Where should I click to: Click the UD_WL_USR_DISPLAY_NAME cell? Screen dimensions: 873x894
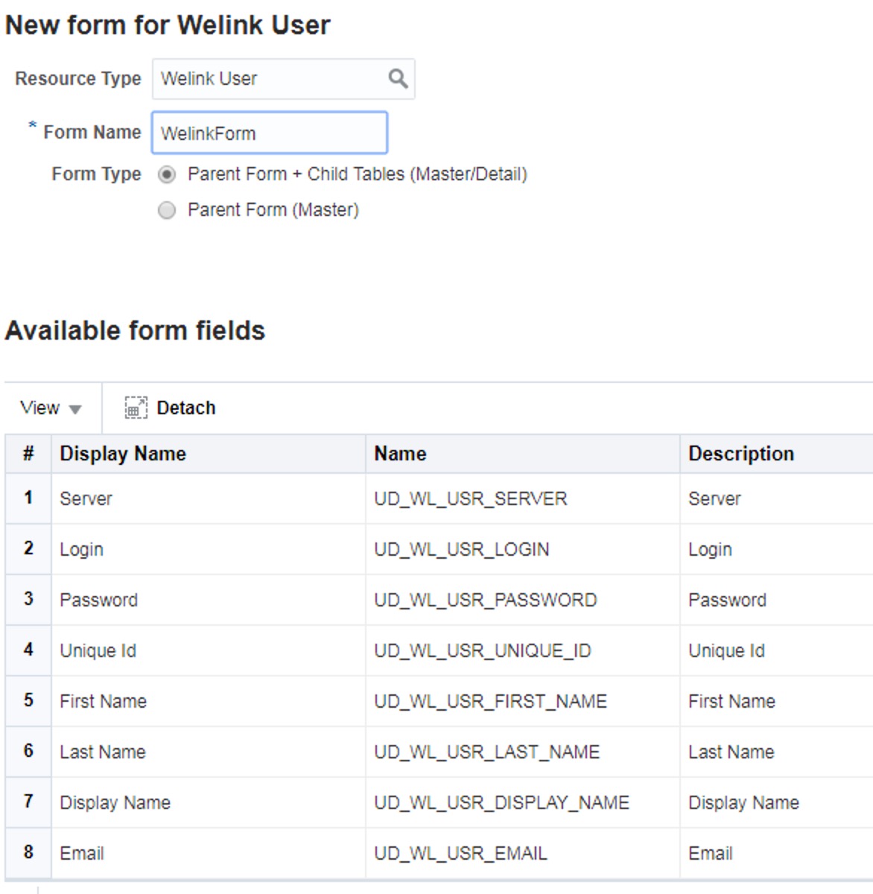pos(522,802)
